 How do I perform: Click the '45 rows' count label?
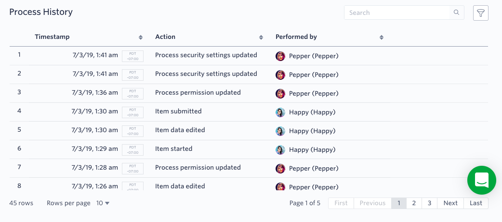(21, 203)
